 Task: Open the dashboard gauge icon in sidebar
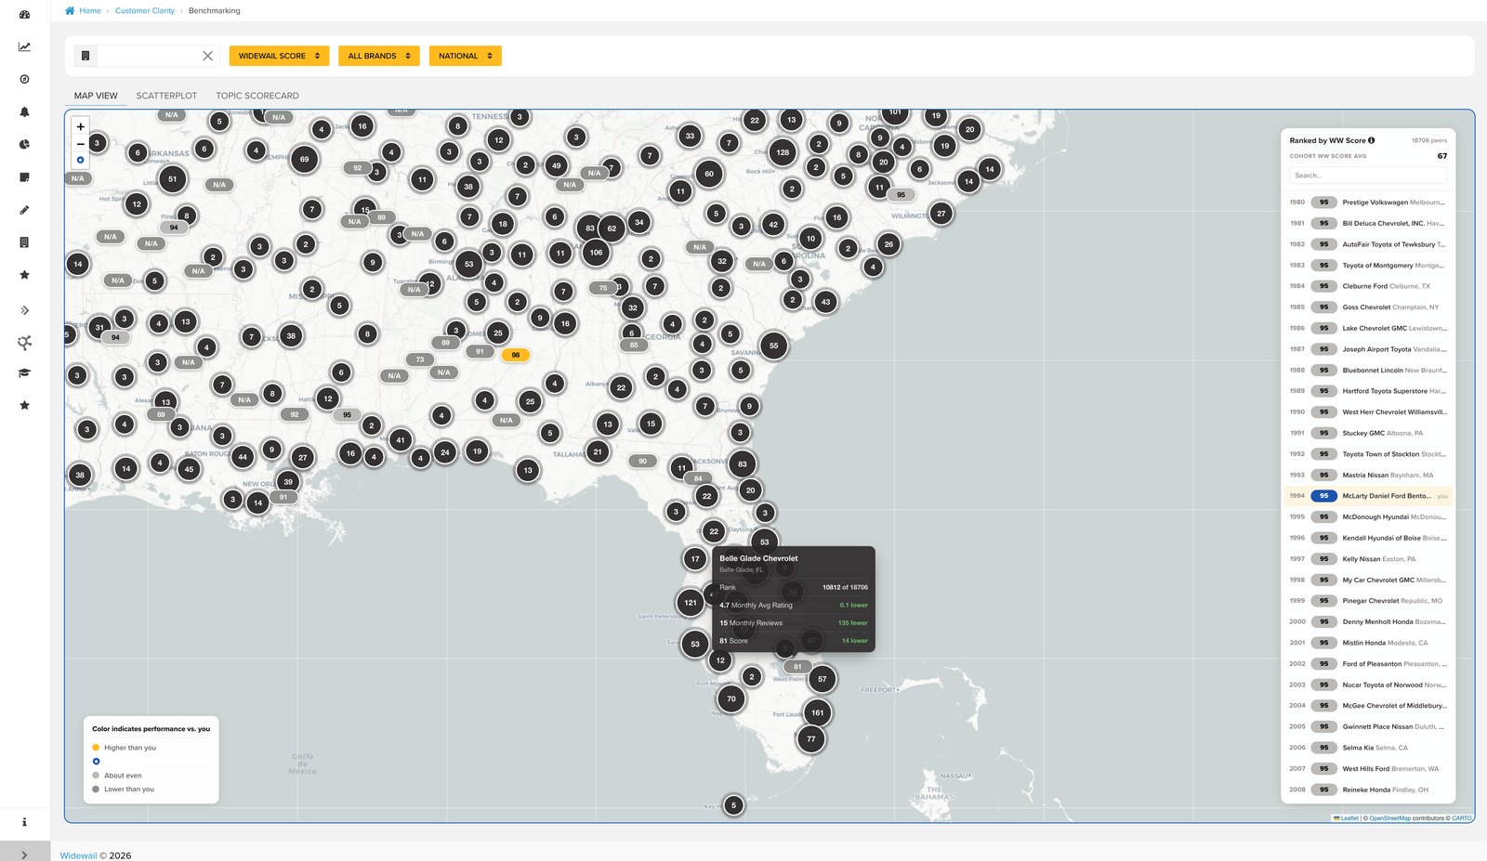click(24, 14)
